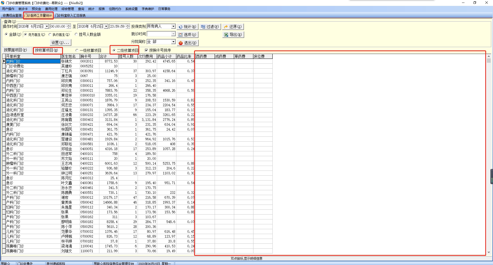Open the 字典维护 menu
This screenshot has width=493, height=265.
pos(148,9)
